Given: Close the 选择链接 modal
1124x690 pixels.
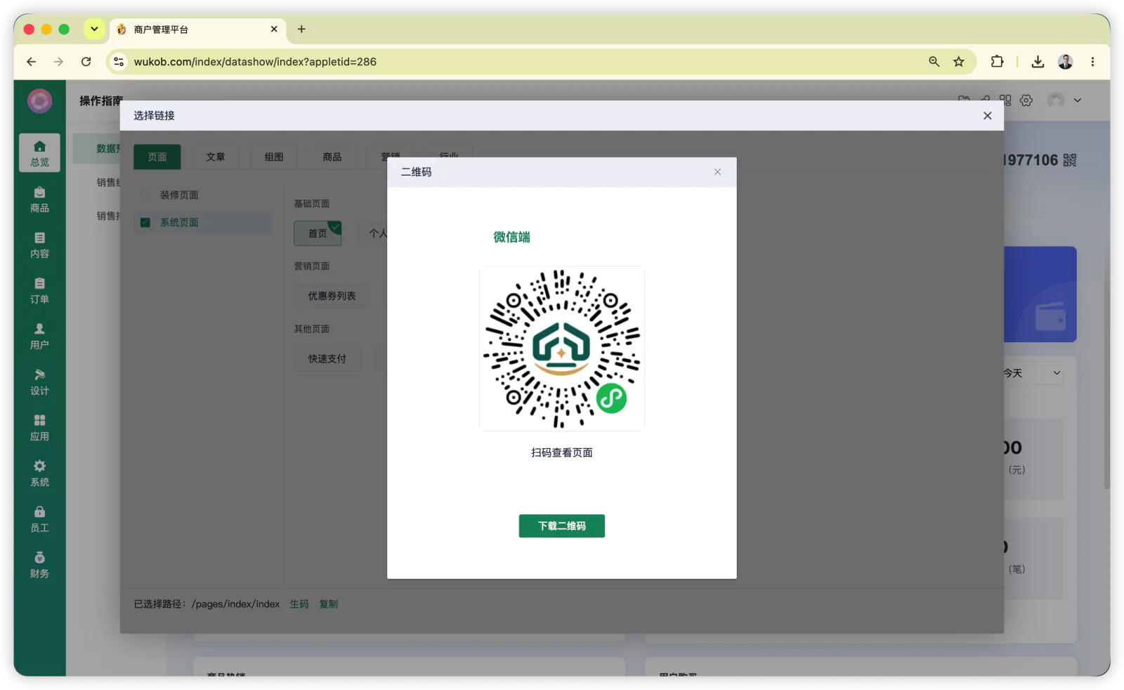Looking at the screenshot, I should [x=987, y=116].
